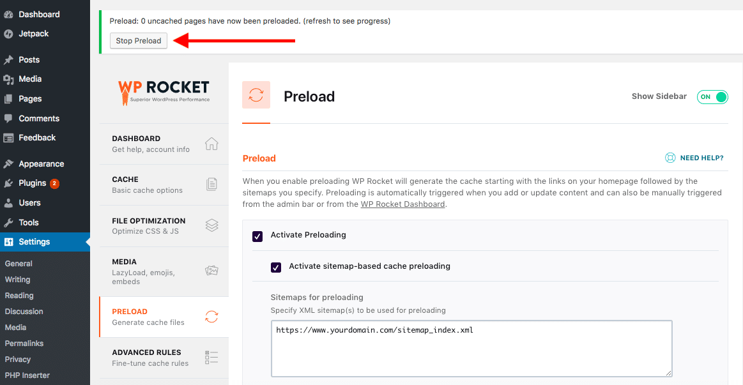743x385 pixels.
Task: Select the File Optimization layers icon
Action: tap(211, 225)
